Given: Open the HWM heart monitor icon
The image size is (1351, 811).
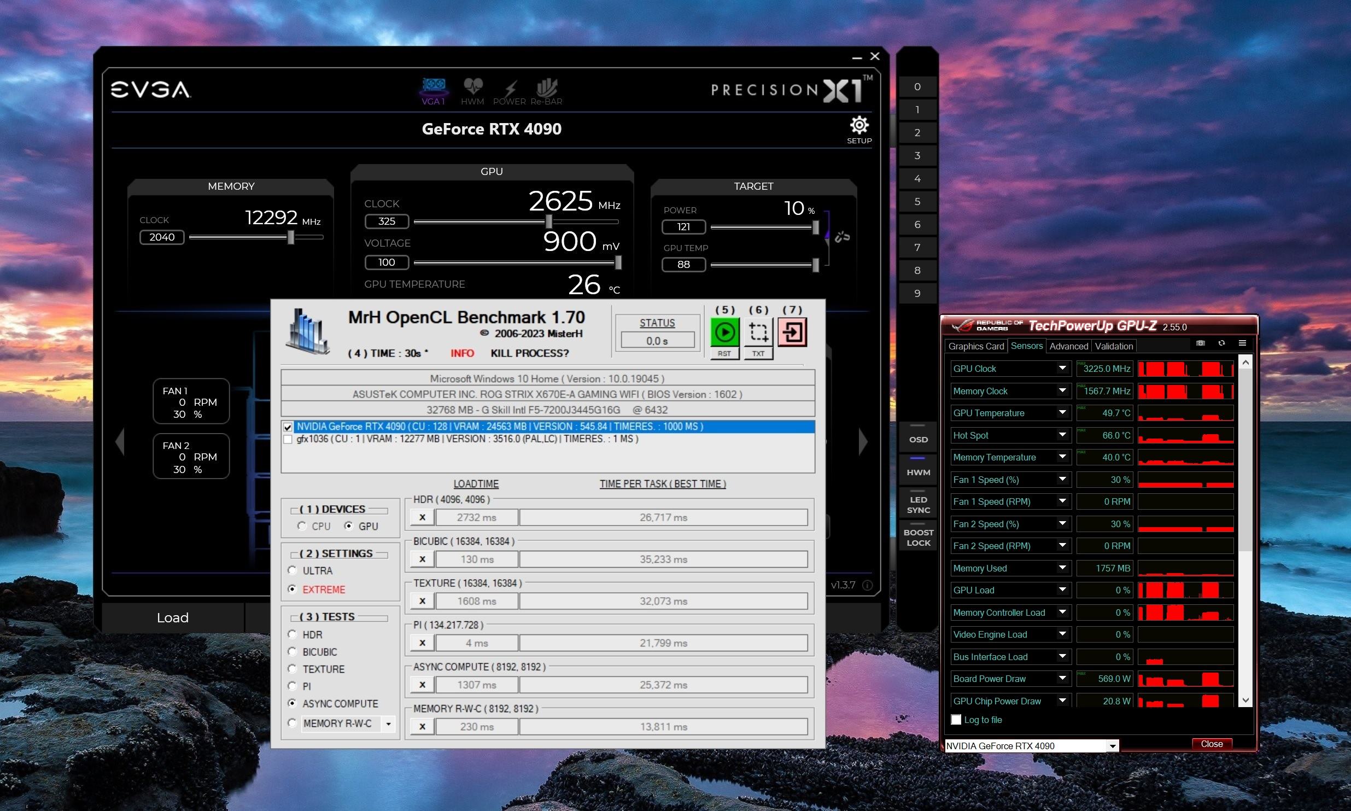Looking at the screenshot, I should click(472, 91).
